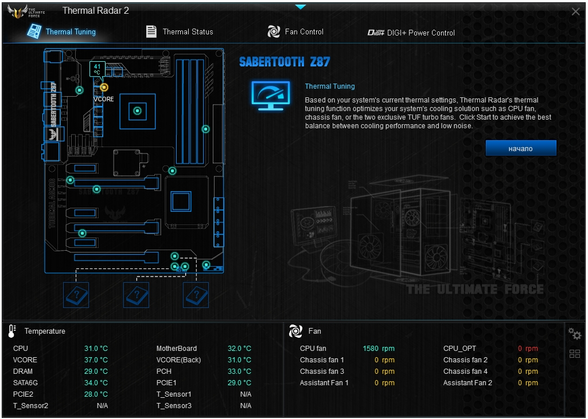
Task: Click the VCORE(Back) temperature label
Action: click(178, 360)
